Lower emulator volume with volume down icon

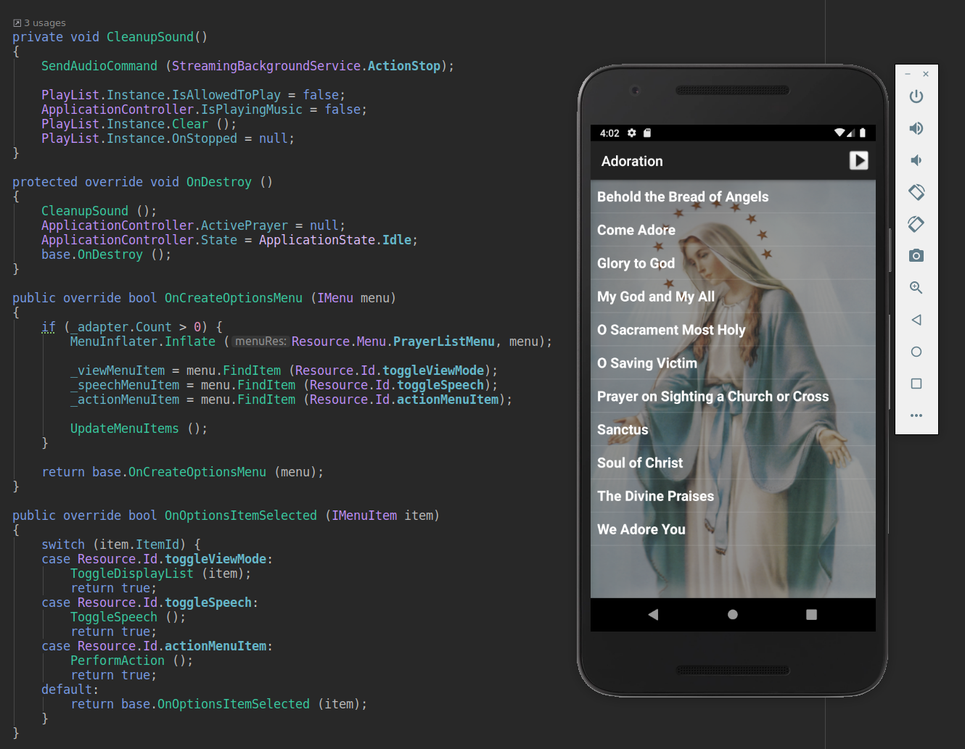click(x=916, y=160)
